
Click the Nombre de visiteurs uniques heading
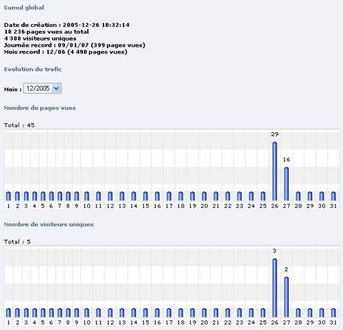[49, 224]
